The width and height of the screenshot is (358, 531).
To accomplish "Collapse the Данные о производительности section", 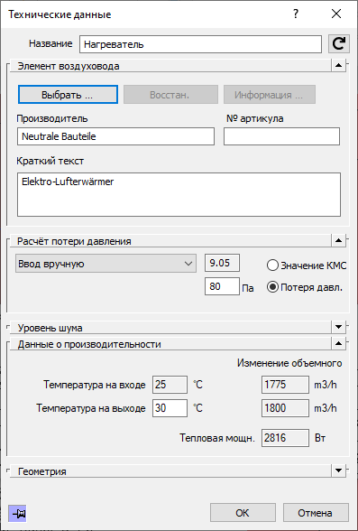I will click(339, 344).
